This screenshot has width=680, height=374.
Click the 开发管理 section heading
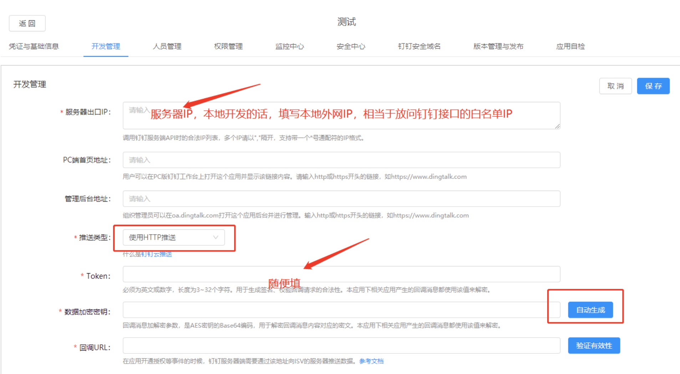pyautogui.click(x=30, y=84)
